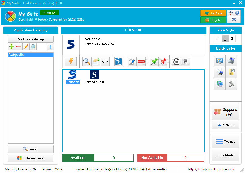Click the Available count field showing 0
245x173 pixels.
[114, 158]
